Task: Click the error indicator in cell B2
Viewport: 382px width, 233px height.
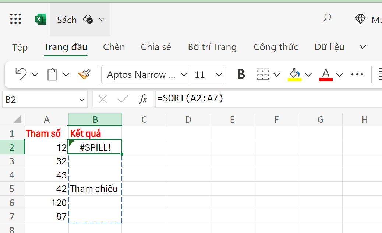Action: pos(71,143)
